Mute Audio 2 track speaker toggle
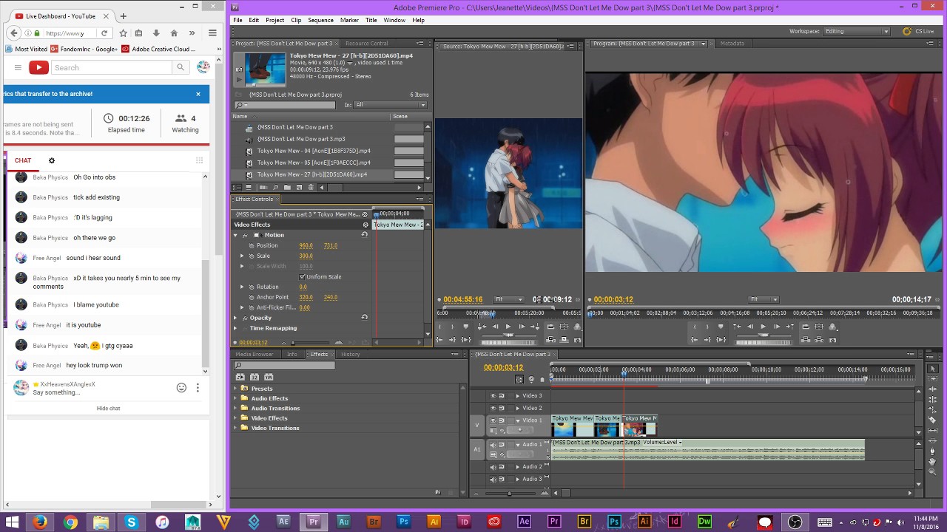947x532 pixels. click(x=493, y=467)
